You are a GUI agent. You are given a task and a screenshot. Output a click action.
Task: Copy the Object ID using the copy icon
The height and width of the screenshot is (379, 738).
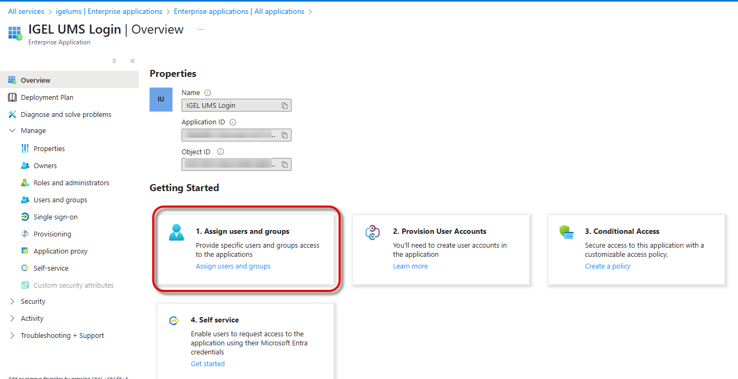point(285,164)
